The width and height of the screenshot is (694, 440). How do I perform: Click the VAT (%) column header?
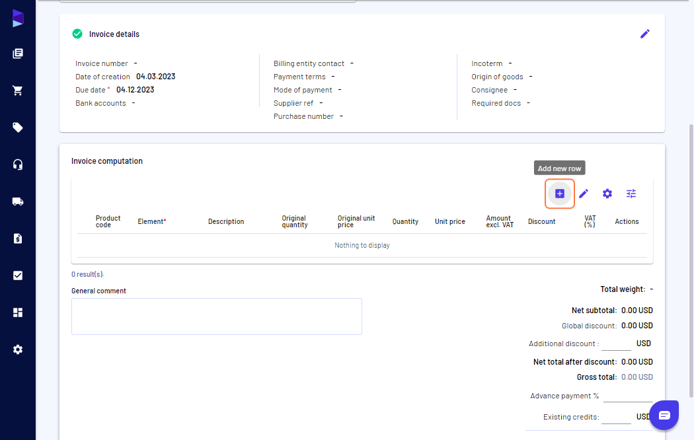[x=590, y=221]
